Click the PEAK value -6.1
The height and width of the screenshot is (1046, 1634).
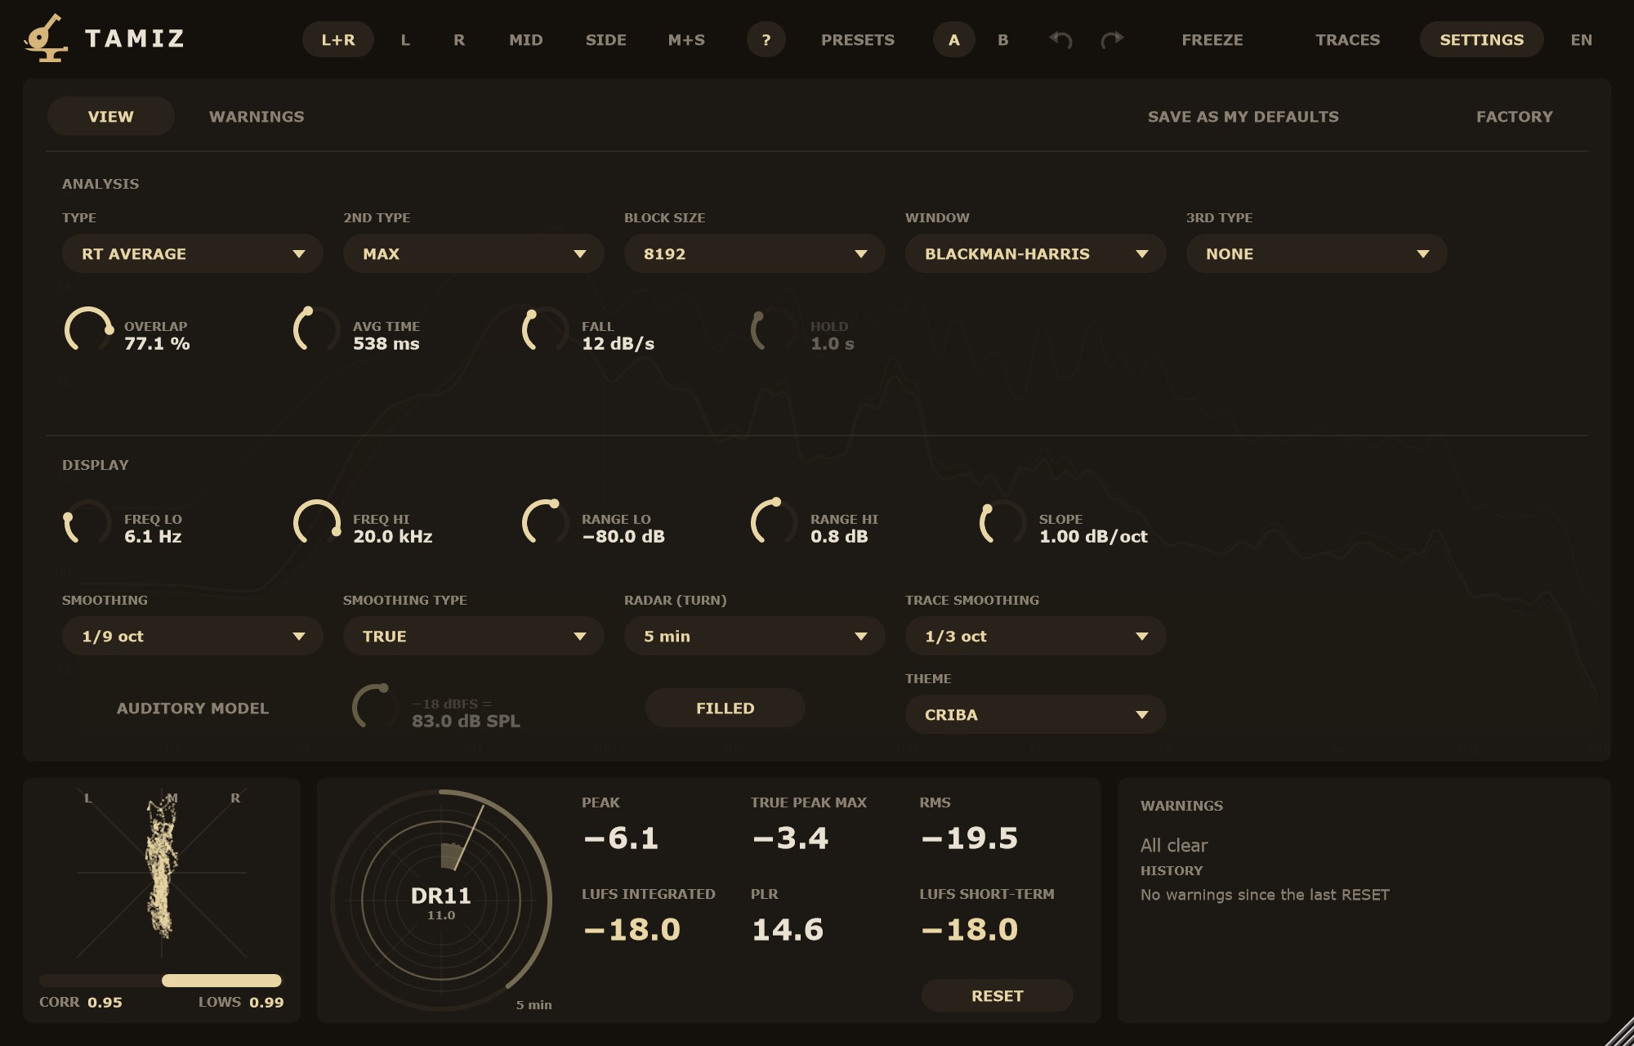pyautogui.click(x=621, y=838)
